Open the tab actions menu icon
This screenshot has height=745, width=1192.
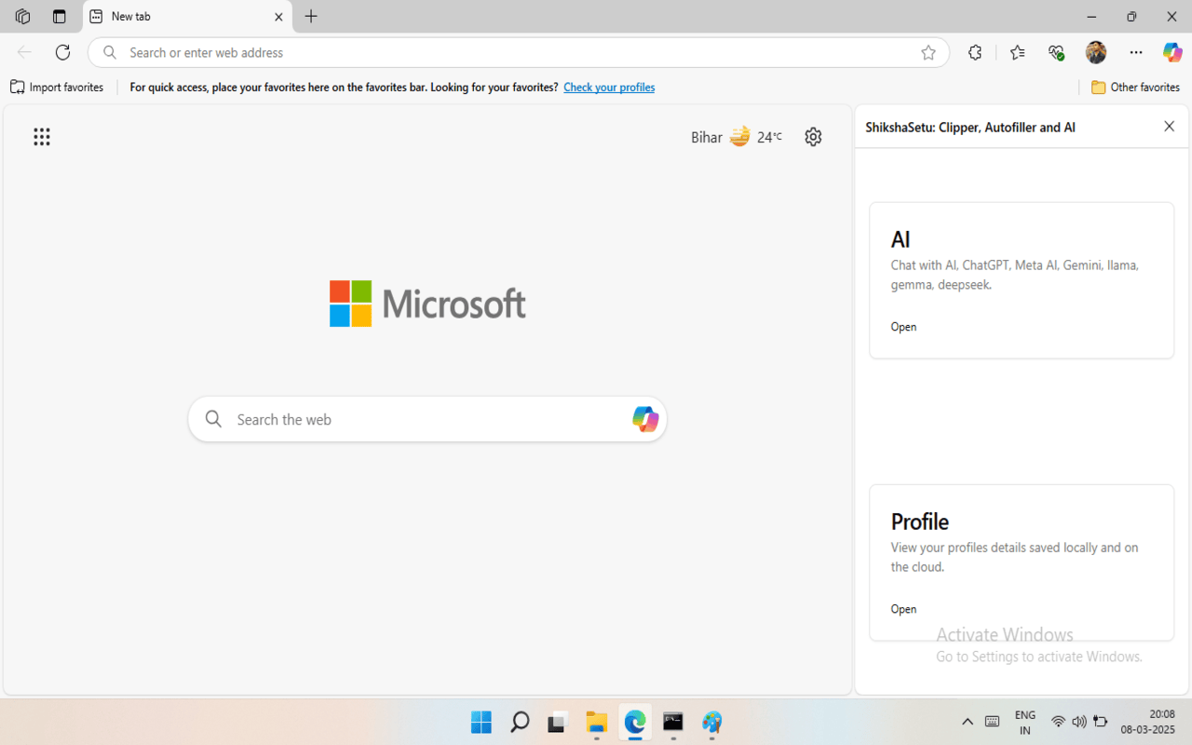click(60, 17)
